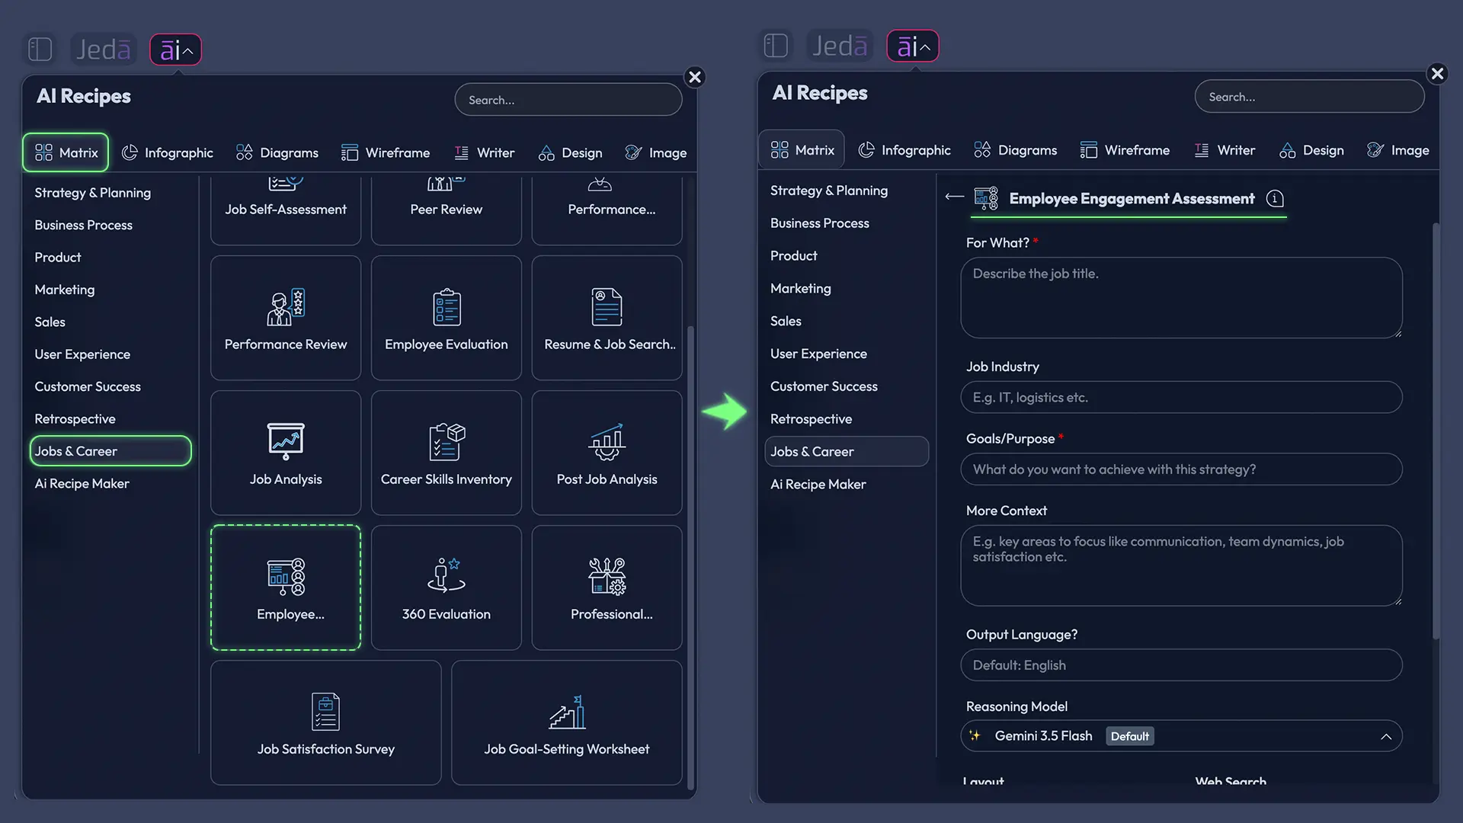Select Ai Recipe Maker in right window

pos(818,484)
